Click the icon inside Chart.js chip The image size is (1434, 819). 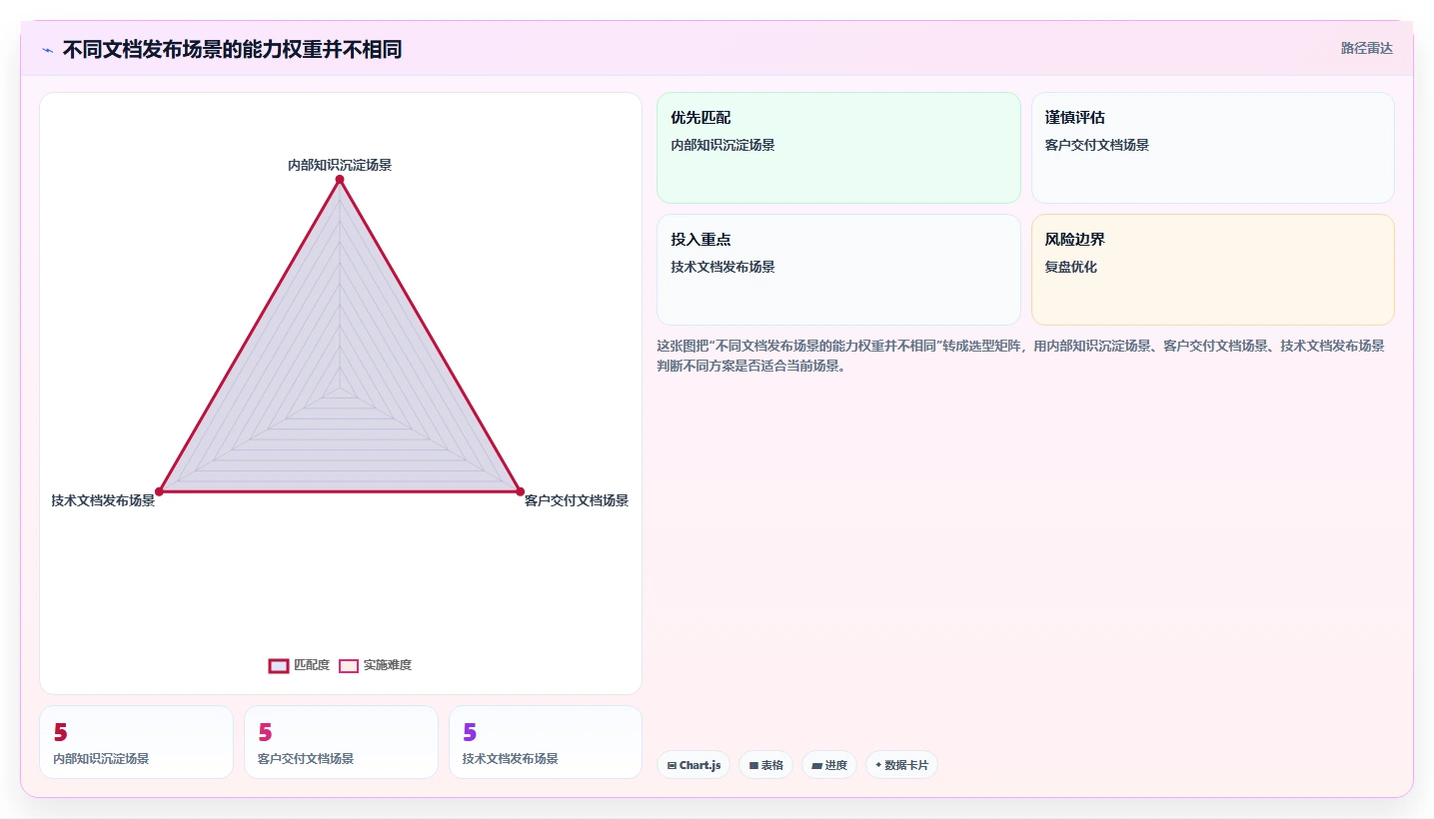[x=672, y=766]
